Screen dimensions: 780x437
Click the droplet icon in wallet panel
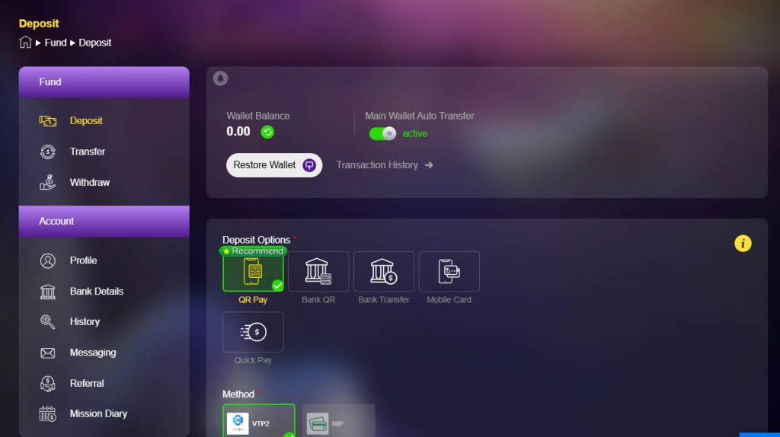[x=220, y=78]
